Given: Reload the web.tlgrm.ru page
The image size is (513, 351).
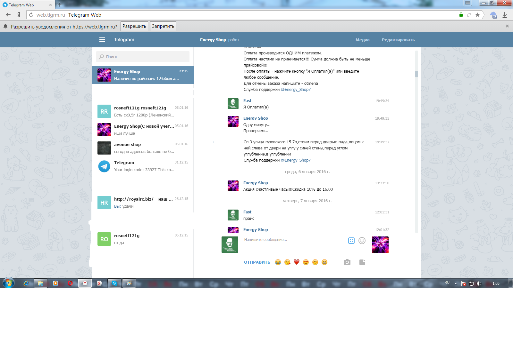Looking at the screenshot, I should pos(31,15).
